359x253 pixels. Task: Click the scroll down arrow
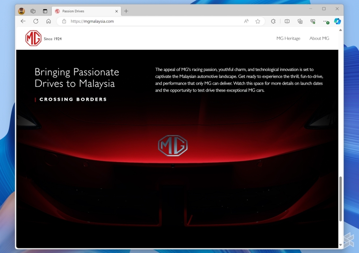[x=340, y=245]
